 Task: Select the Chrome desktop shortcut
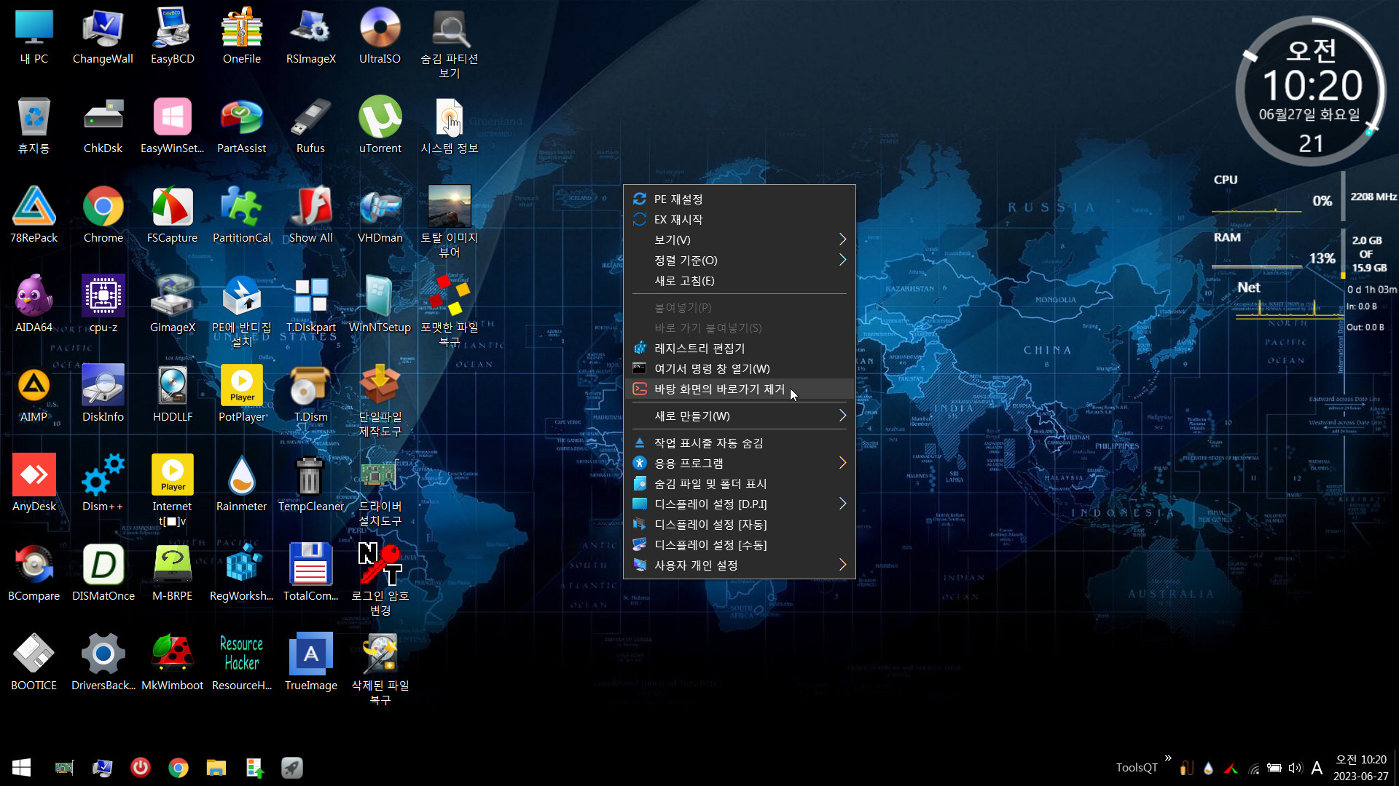pyautogui.click(x=103, y=215)
